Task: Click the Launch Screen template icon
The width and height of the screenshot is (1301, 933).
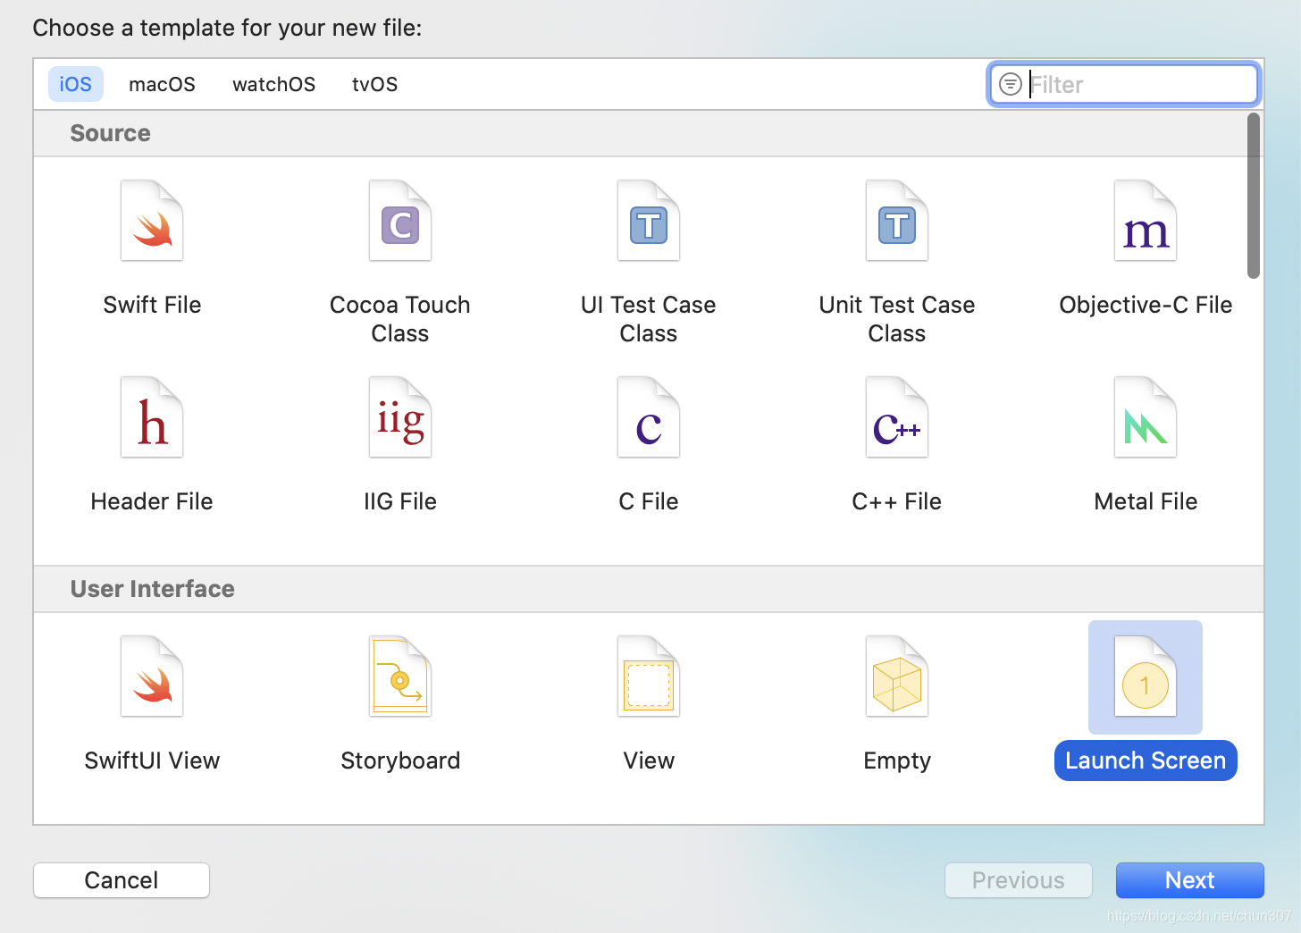Action: point(1146,677)
